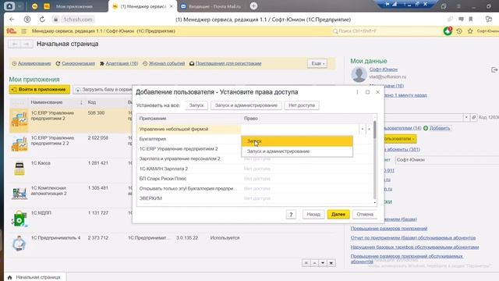Set all rights to Запуск
499x281 pixels.
[x=196, y=105]
